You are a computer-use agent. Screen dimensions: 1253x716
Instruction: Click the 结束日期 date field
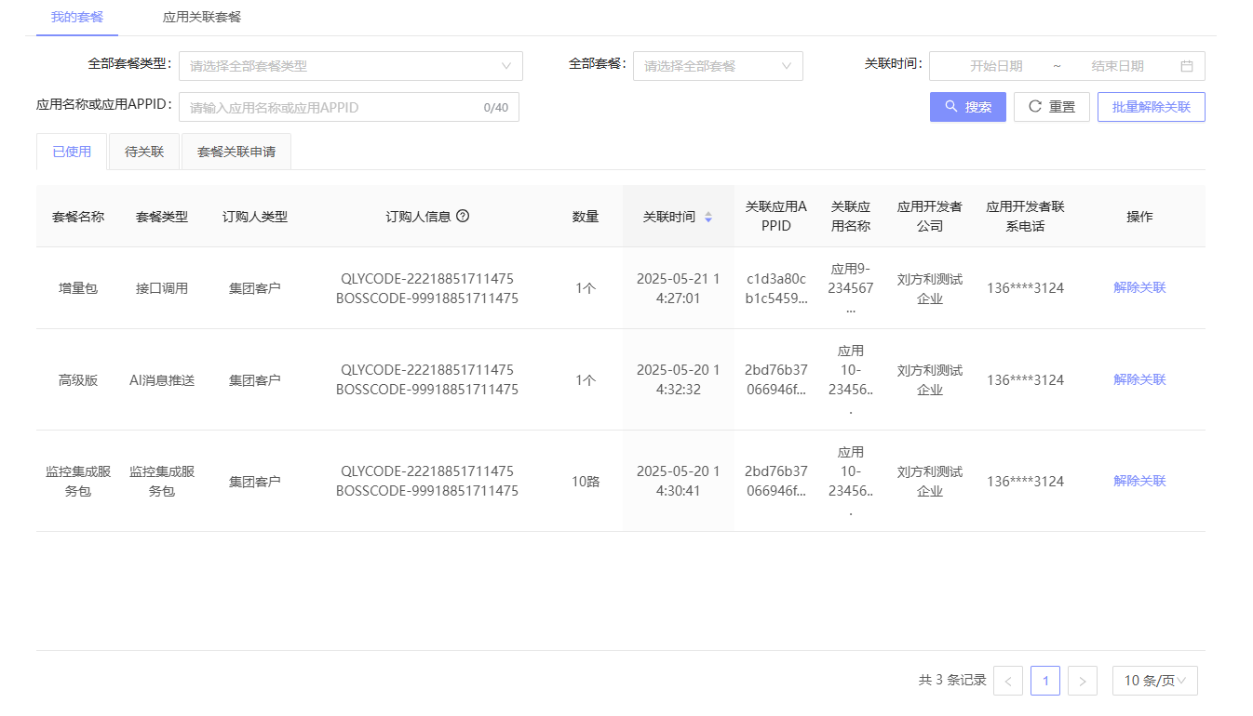click(x=1117, y=66)
